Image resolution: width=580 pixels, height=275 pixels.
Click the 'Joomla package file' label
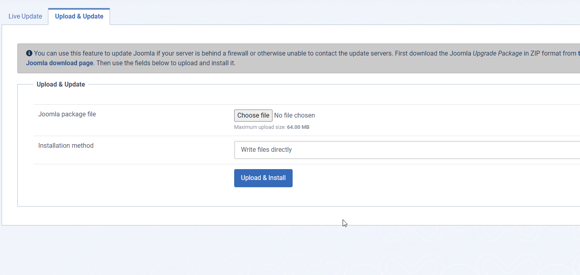click(67, 114)
